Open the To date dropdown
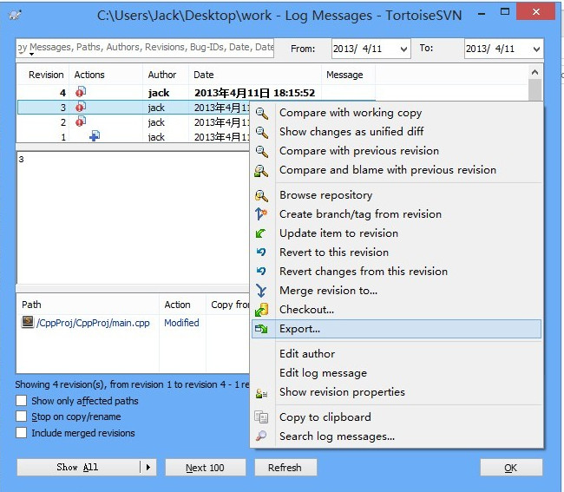This screenshot has height=492, width=564. (x=536, y=49)
